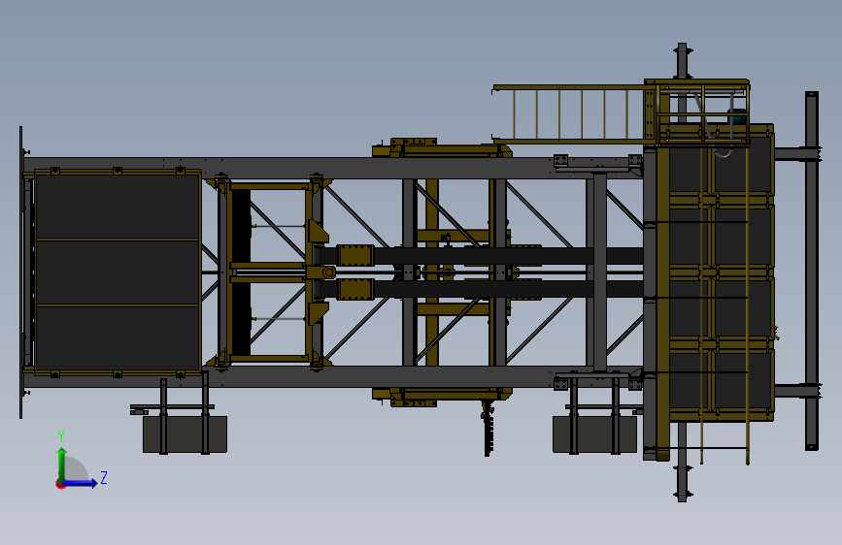Select the round clevis pin joint at center
This screenshot has height=545, width=842.
point(328,272)
